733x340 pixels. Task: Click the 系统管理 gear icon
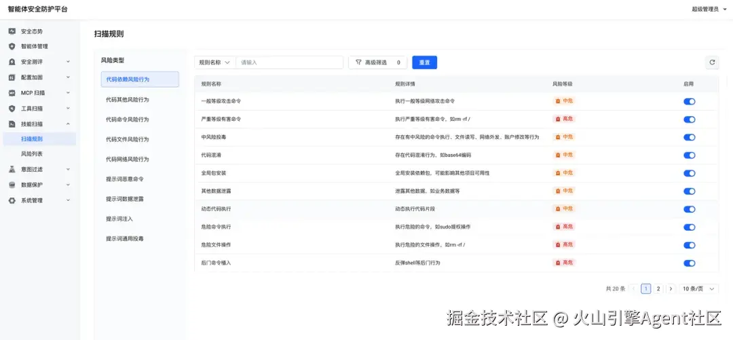(12, 200)
